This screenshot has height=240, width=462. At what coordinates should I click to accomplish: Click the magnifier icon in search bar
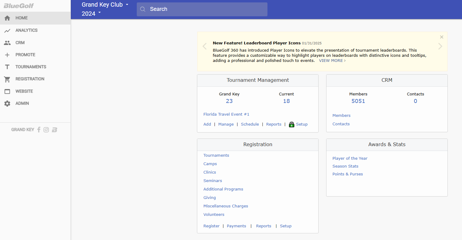click(x=143, y=9)
